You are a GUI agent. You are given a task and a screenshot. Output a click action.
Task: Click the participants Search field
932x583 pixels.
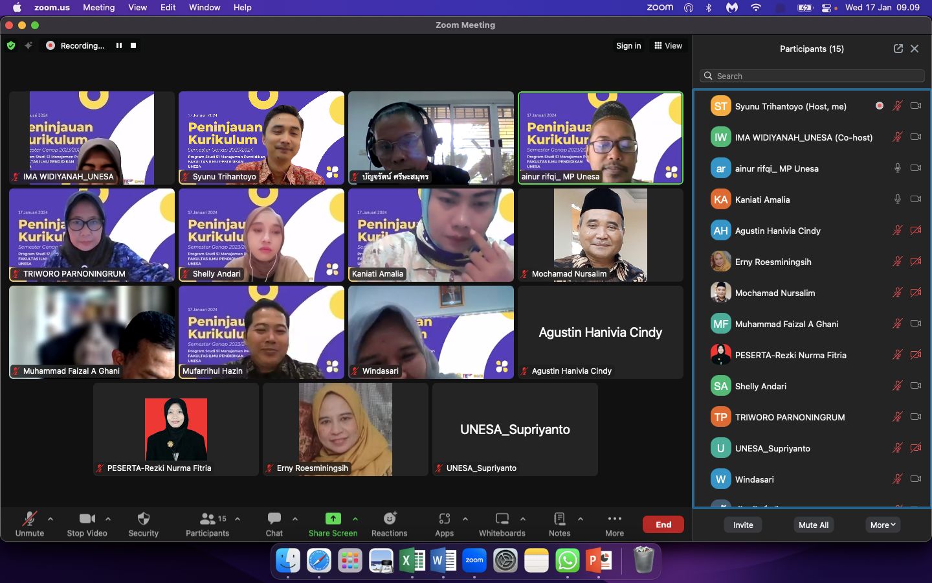812,76
